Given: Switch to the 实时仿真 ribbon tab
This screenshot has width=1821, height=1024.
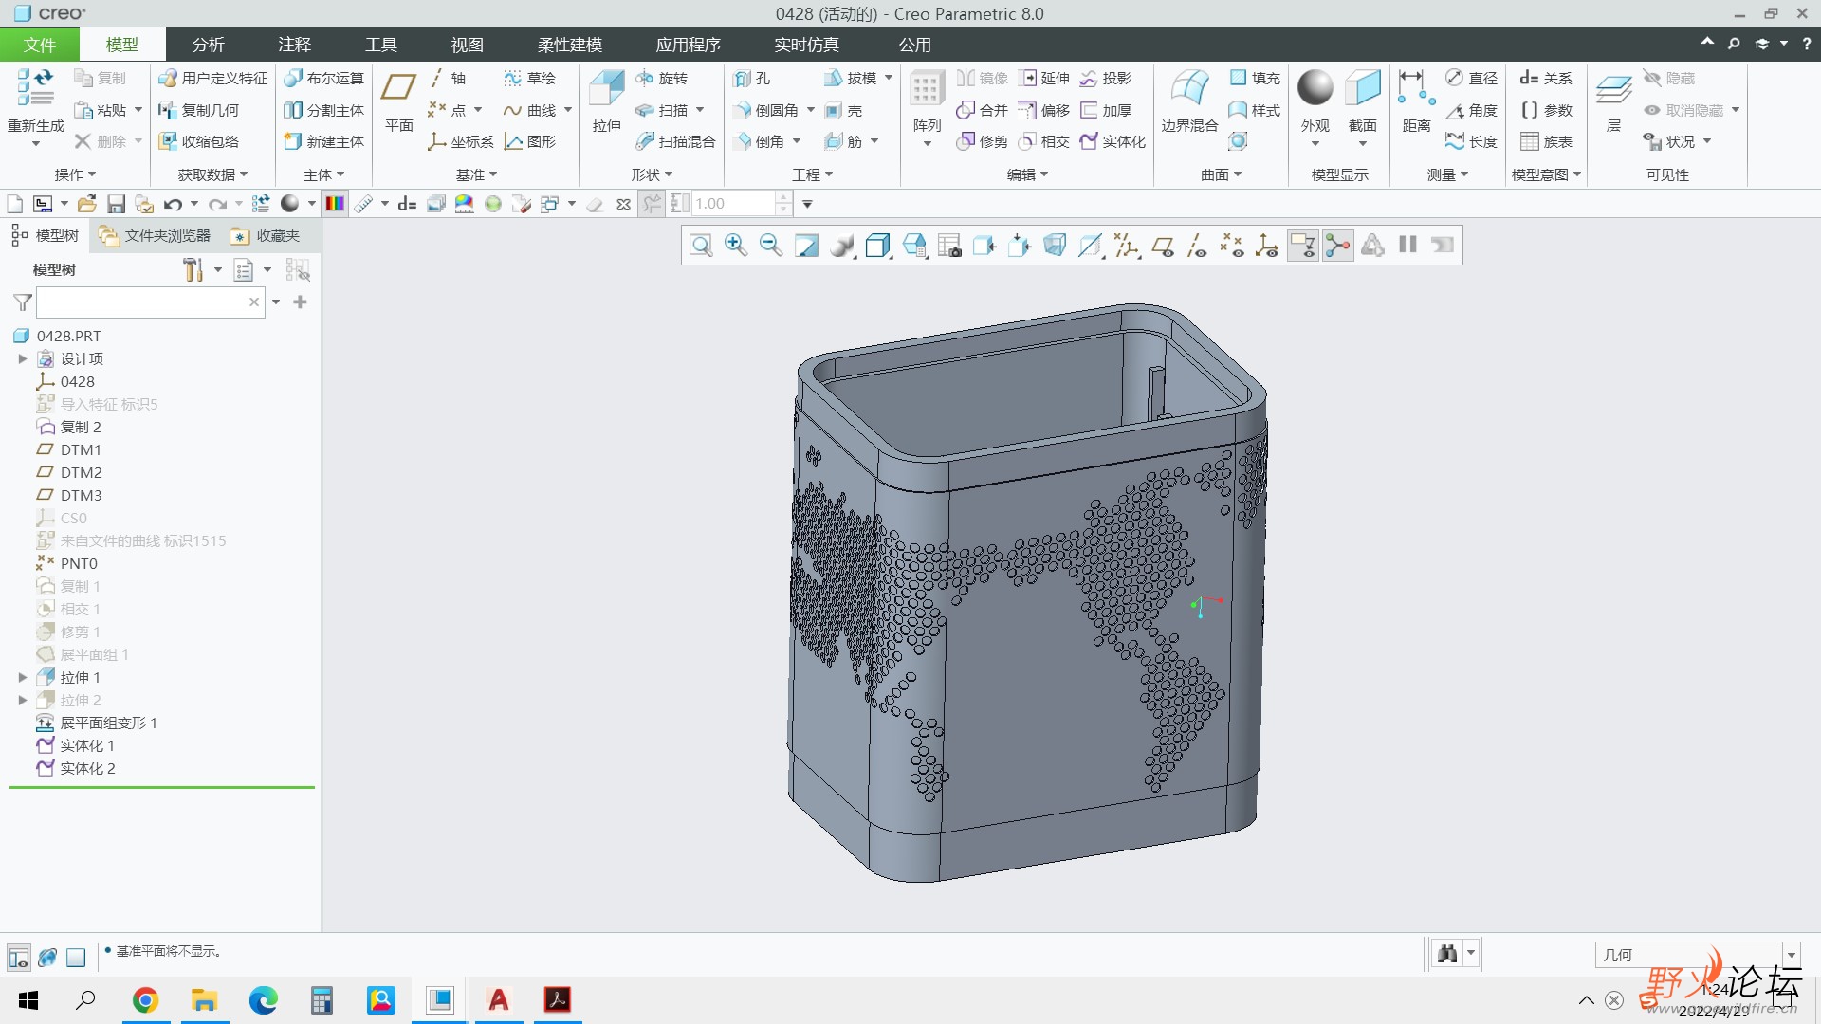Looking at the screenshot, I should pyautogui.click(x=806, y=45).
